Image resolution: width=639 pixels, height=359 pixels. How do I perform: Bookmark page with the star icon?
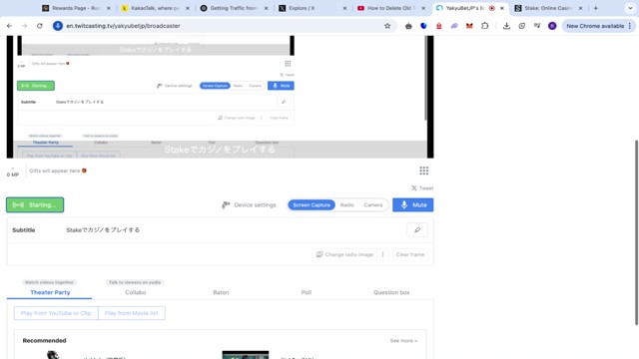click(x=387, y=26)
